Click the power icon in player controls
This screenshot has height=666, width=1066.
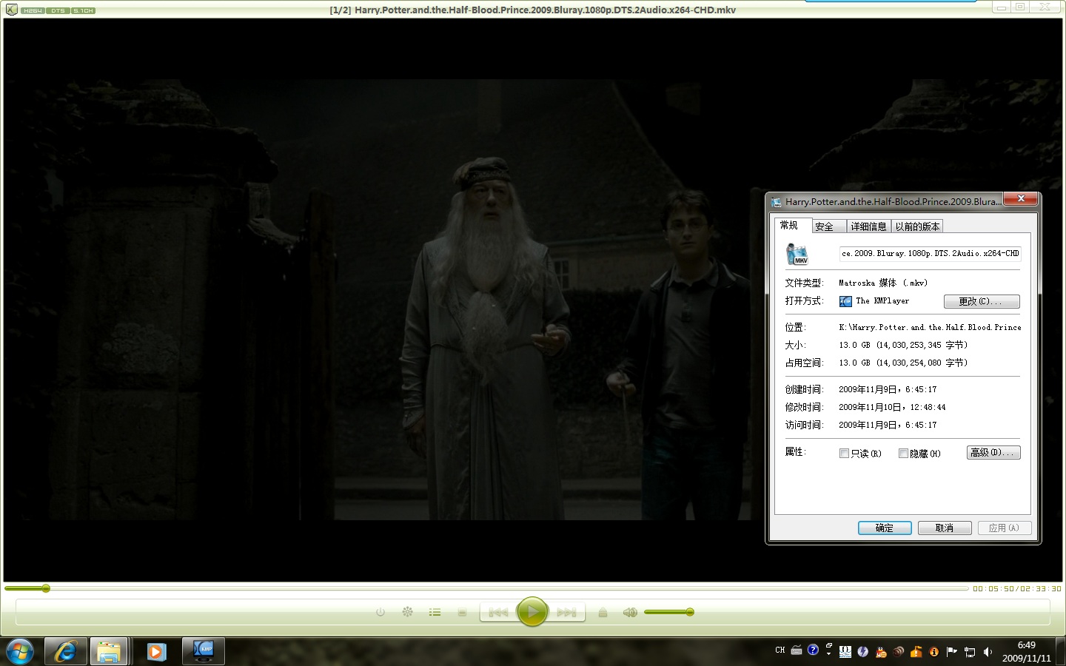pyautogui.click(x=381, y=612)
